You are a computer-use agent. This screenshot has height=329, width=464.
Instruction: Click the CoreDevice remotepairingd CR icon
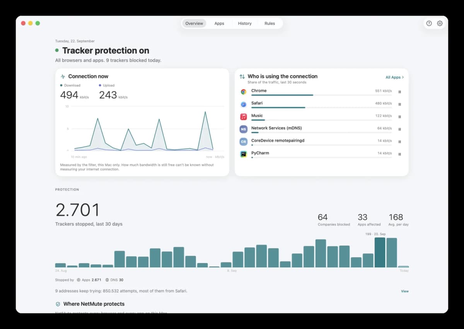tap(243, 142)
